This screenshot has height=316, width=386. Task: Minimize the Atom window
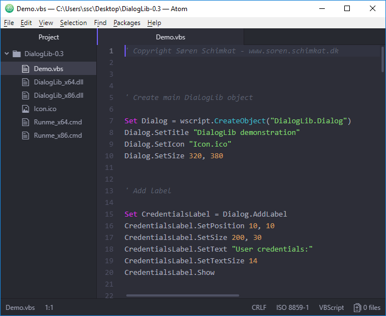pos(322,8)
